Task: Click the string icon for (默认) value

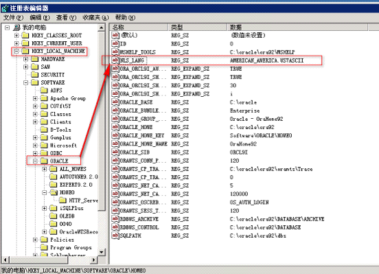Action: tap(115, 35)
